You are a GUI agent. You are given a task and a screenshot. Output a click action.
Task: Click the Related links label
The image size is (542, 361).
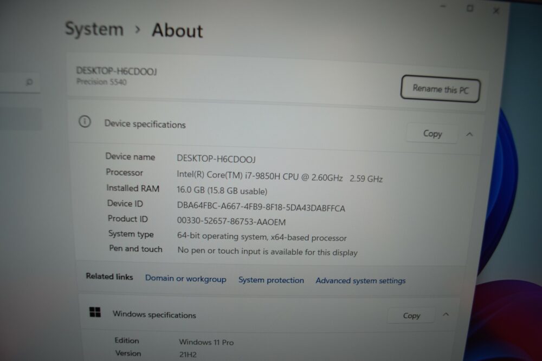(x=109, y=277)
